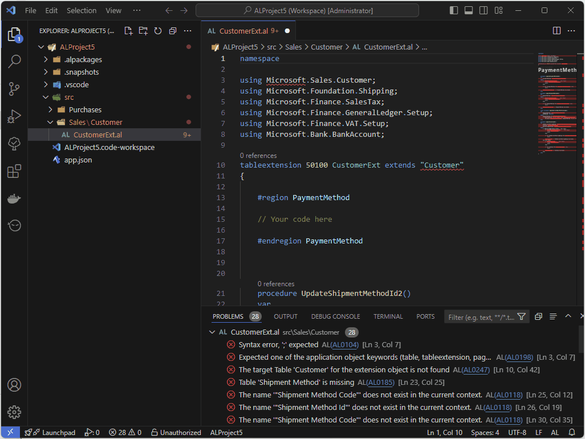Viewport: 585px width, 439px height.
Task: Open the bottom icon in activity bar
Action: click(14, 226)
